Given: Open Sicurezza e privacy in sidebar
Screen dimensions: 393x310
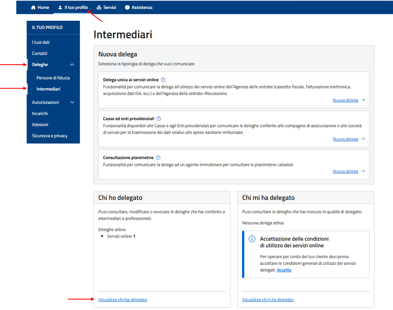Looking at the screenshot, I should click(x=50, y=136).
